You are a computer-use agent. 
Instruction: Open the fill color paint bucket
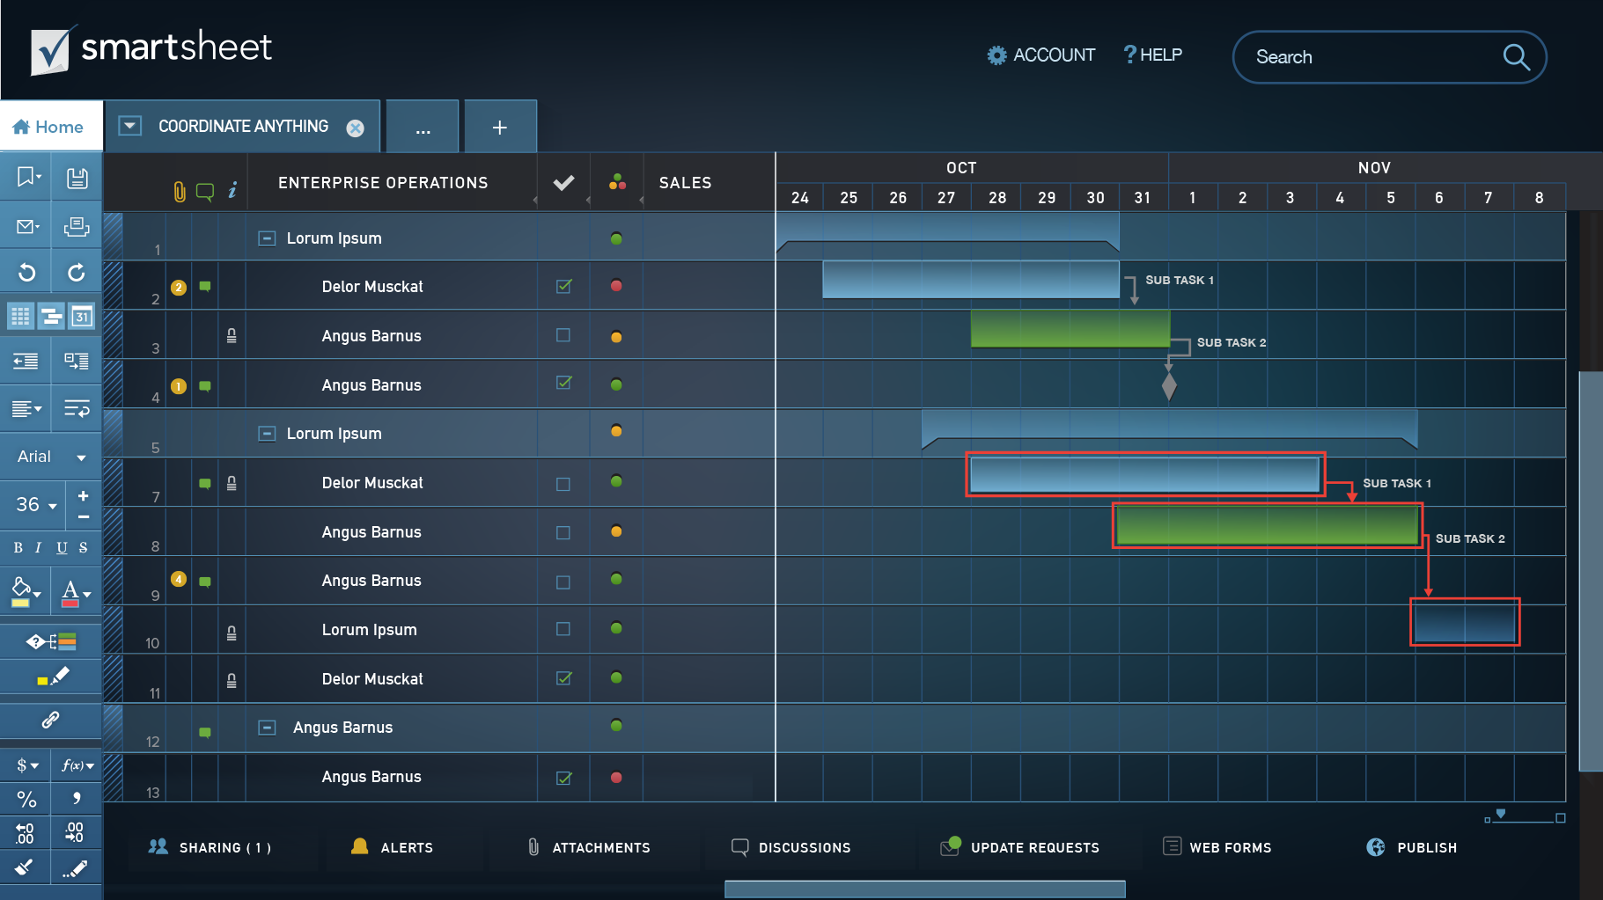click(26, 592)
